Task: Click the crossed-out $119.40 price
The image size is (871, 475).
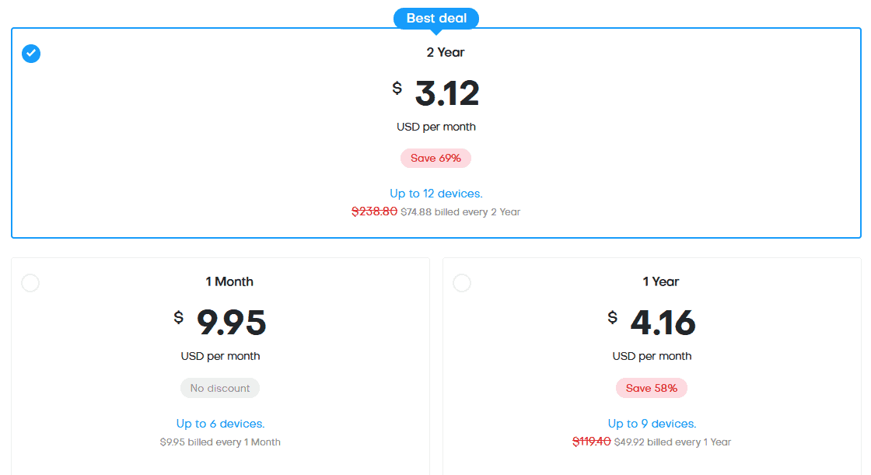Action: click(591, 442)
